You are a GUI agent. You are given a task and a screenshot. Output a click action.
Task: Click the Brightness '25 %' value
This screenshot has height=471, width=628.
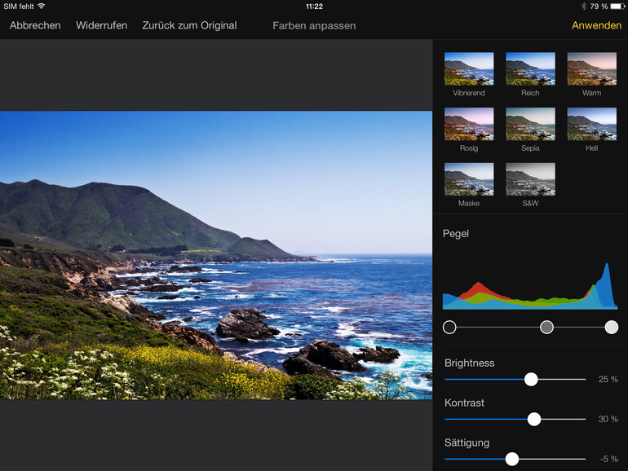click(608, 379)
